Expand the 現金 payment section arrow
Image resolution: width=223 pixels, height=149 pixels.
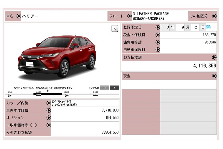point(214,76)
